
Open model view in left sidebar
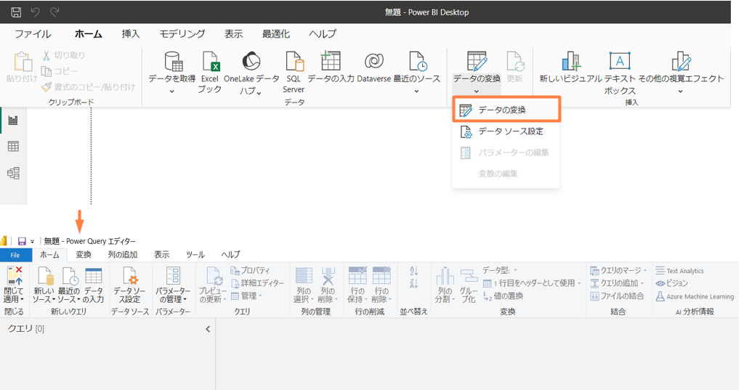pos(13,173)
